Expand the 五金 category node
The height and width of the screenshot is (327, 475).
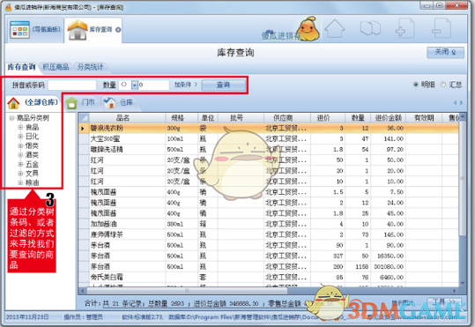[x=20, y=164]
